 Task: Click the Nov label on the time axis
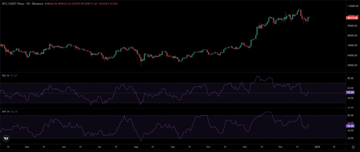click(245, 146)
